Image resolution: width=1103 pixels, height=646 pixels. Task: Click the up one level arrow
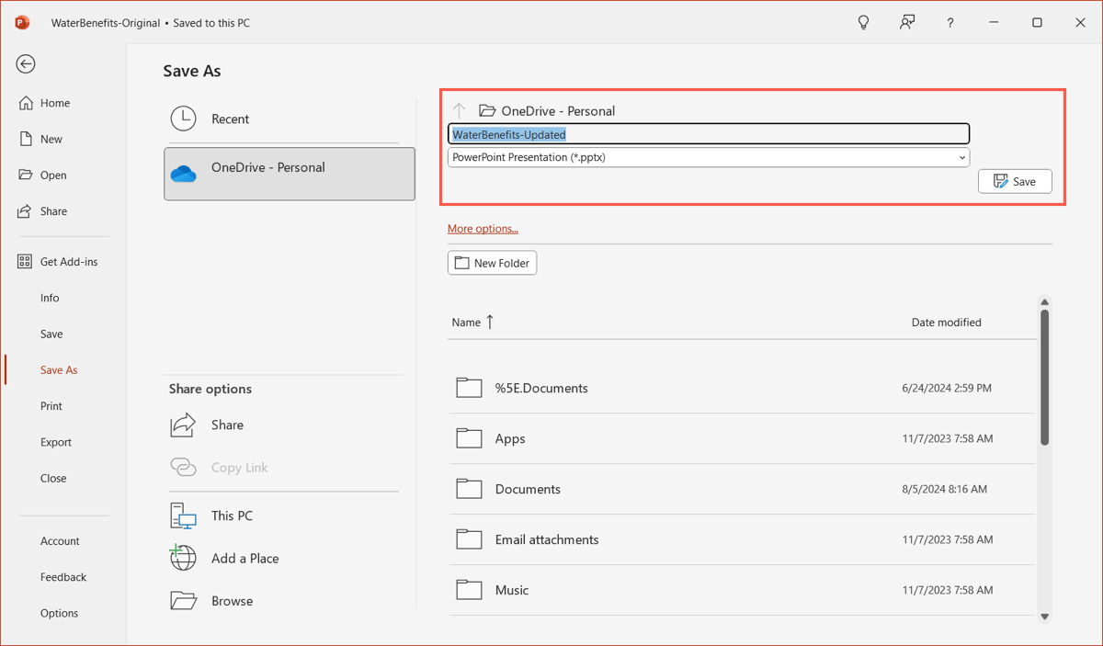click(460, 110)
